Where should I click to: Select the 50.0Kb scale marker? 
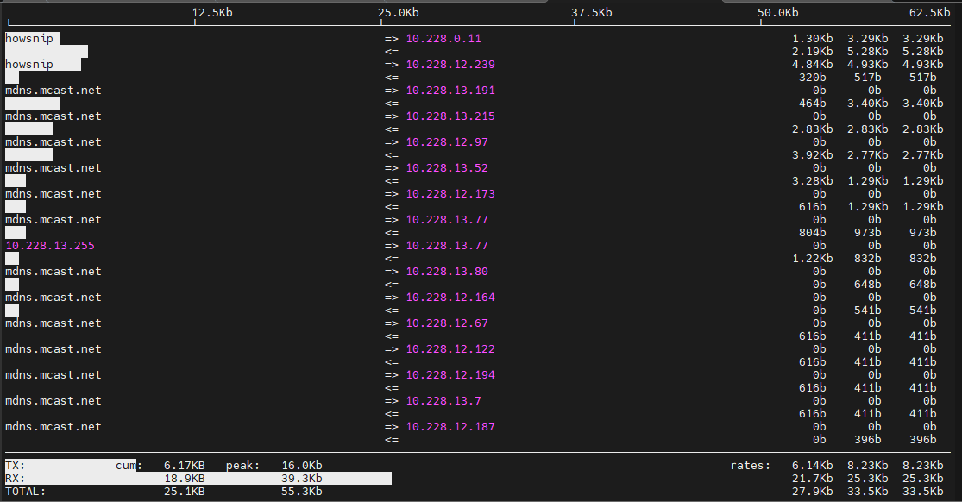[778, 12]
